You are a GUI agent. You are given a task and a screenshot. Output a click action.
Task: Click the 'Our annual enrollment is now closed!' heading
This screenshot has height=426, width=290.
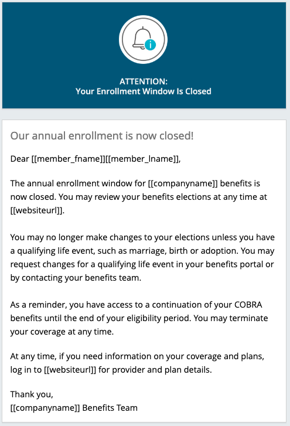tap(102, 135)
